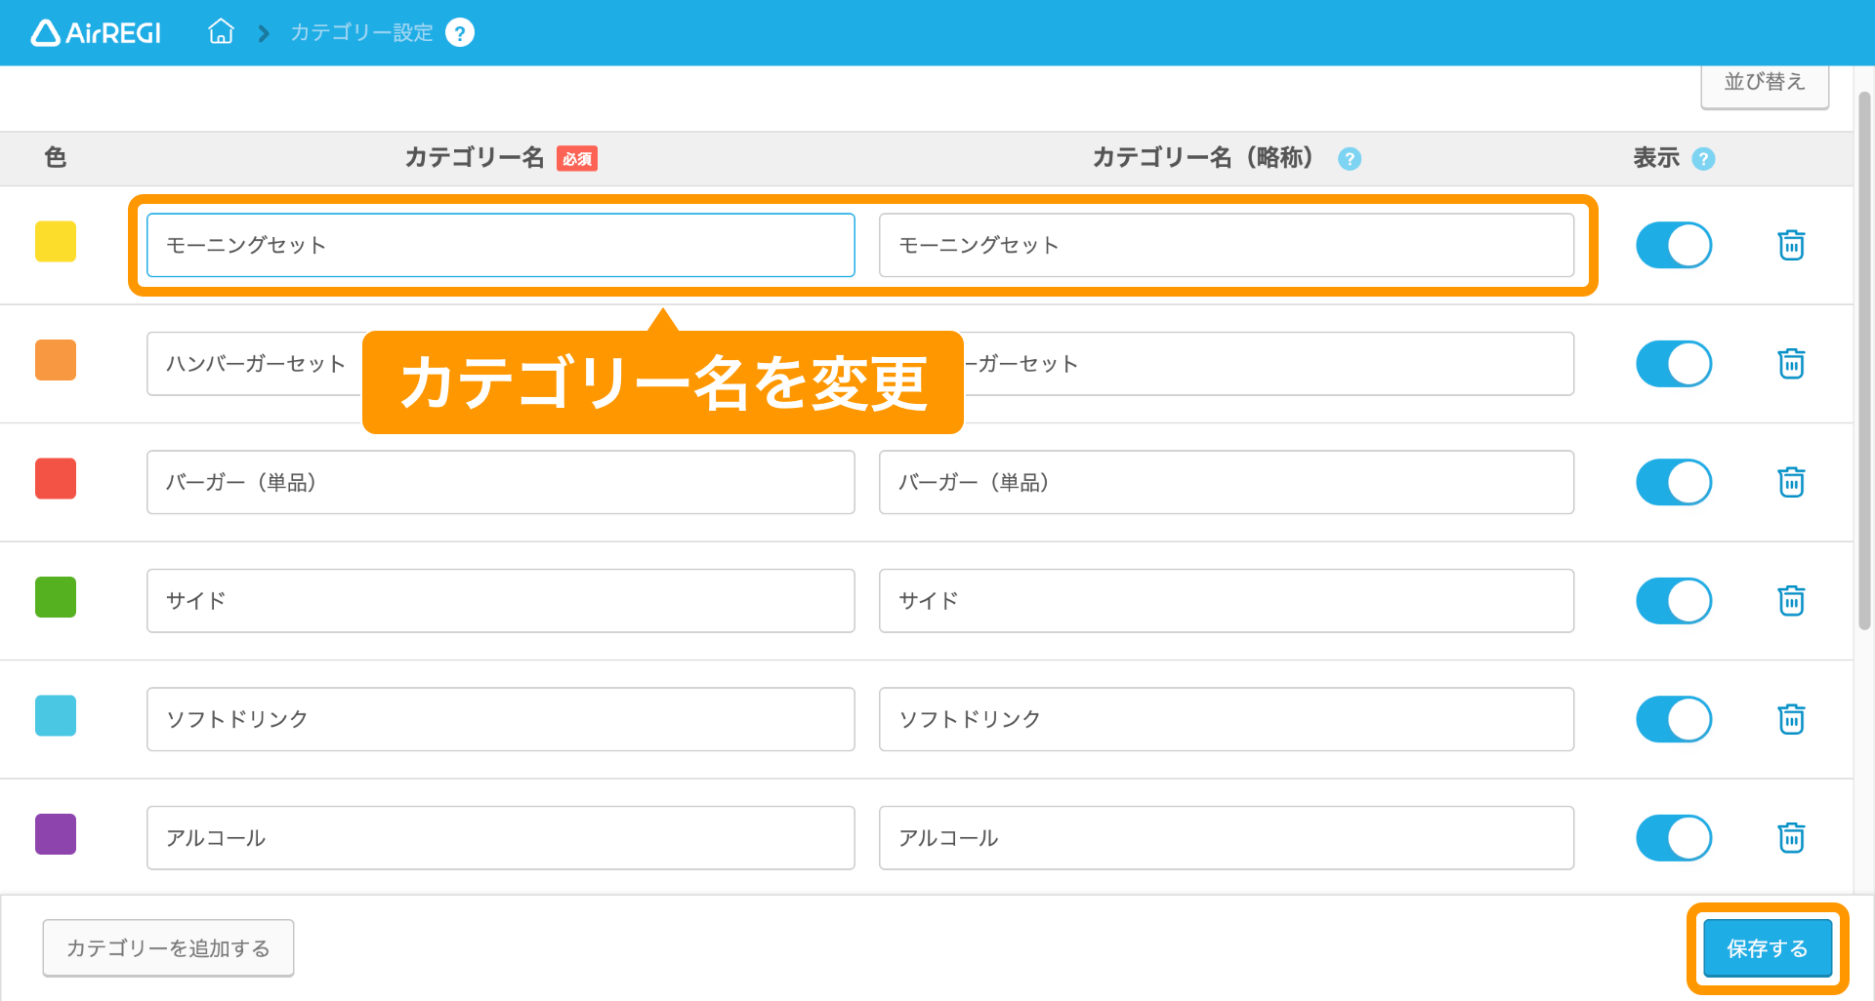Toggle display of ハンバーガーセット
The height and width of the screenshot is (1001, 1875).
pyautogui.click(x=1674, y=364)
